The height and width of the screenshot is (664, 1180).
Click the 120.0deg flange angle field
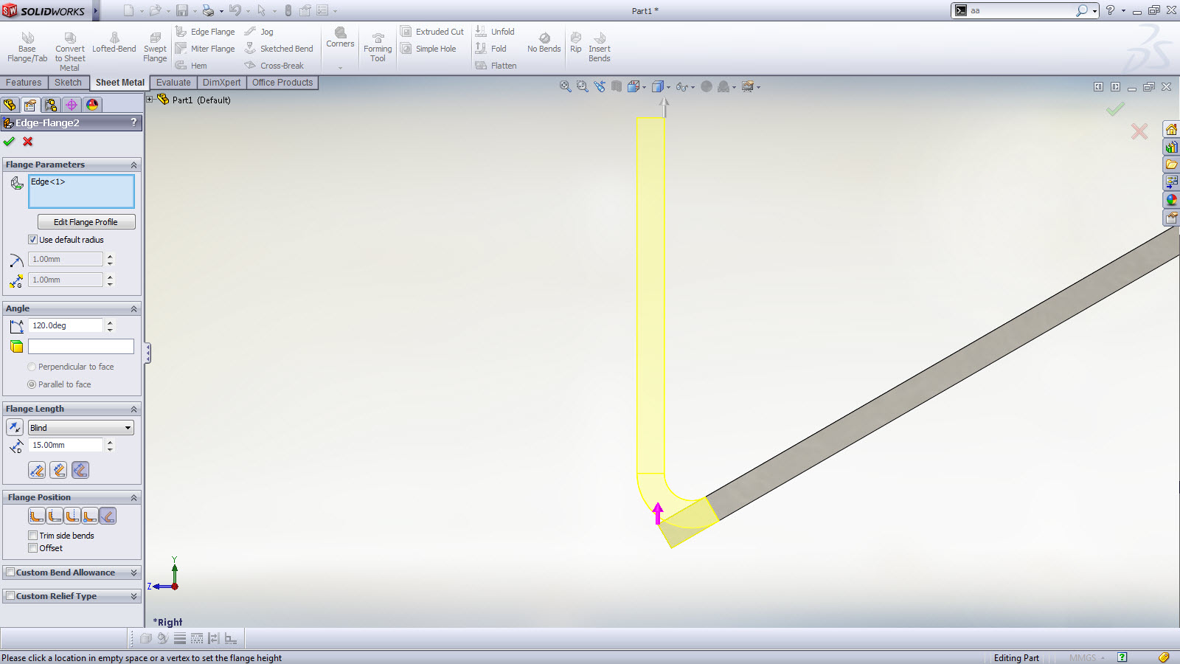(x=65, y=325)
